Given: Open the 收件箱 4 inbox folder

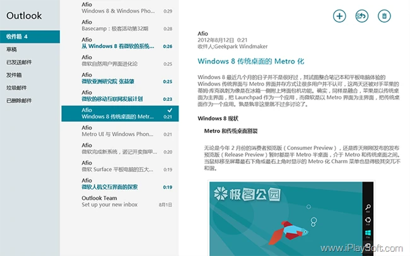Looking at the screenshot, I should 30,37.
